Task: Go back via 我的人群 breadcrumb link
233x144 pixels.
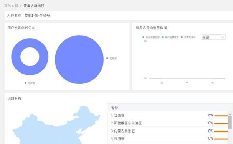Action: click(11, 6)
